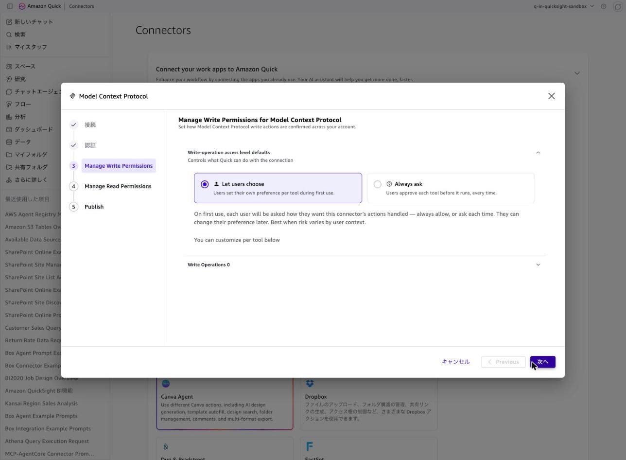Close the Model Context Protocol dialog
This screenshot has width=626, height=460.
(551, 96)
